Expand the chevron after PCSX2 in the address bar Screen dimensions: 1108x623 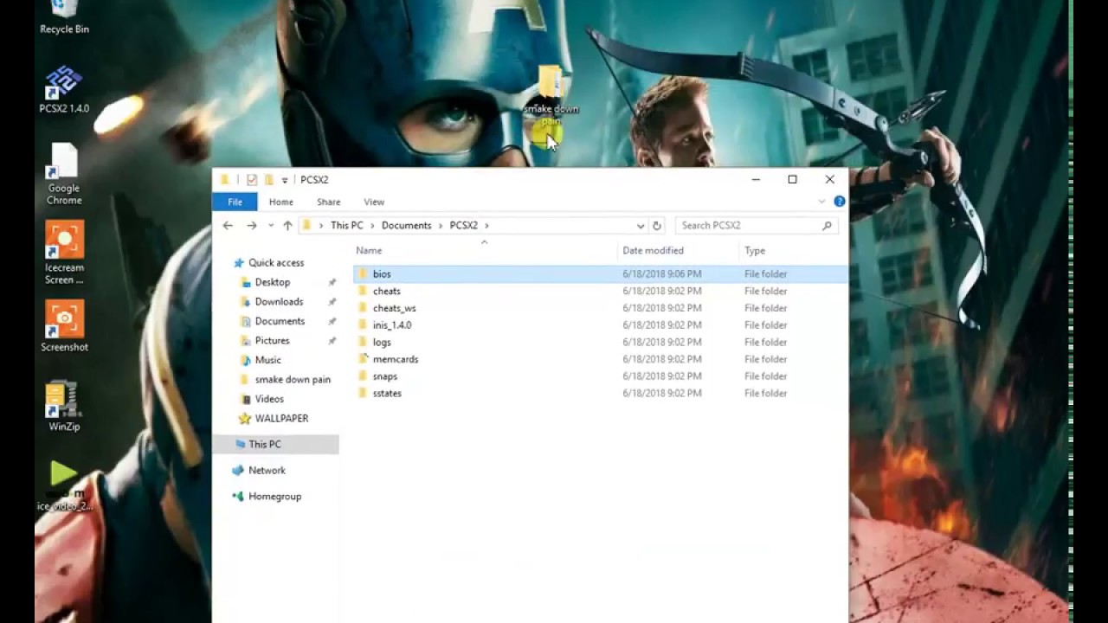click(x=487, y=225)
